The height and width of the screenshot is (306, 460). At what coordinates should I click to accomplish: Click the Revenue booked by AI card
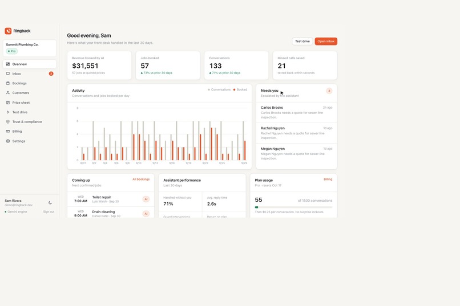99,66
